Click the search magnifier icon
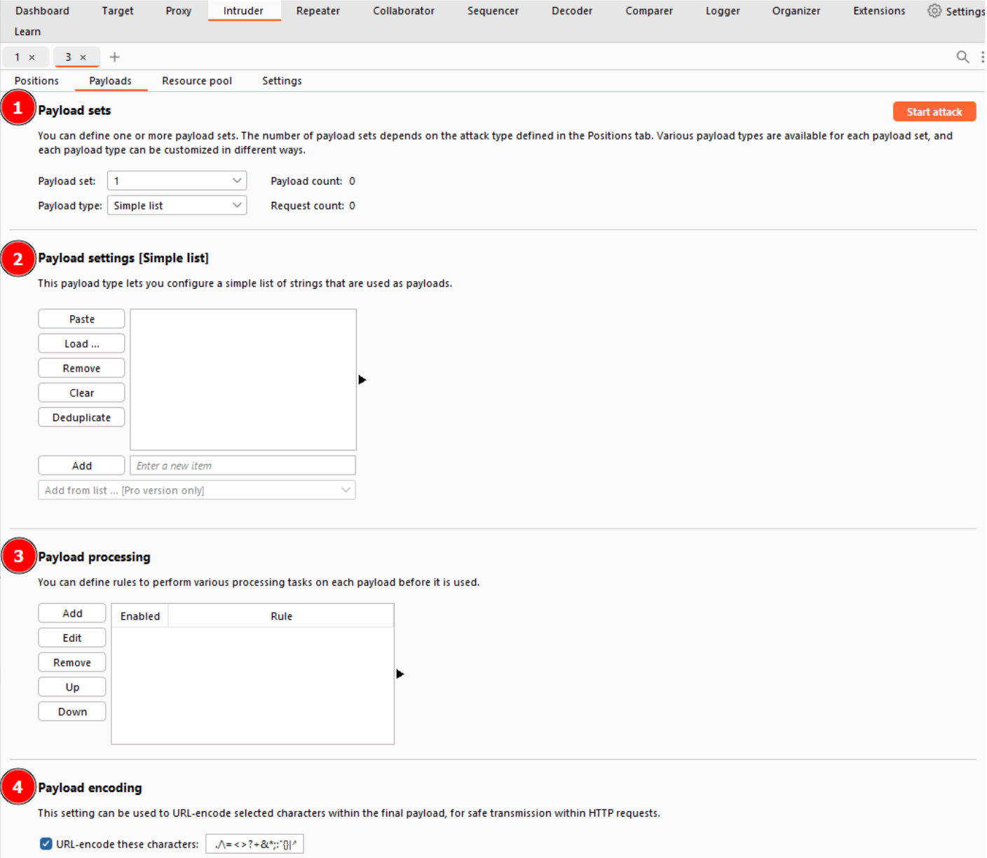 (x=962, y=57)
